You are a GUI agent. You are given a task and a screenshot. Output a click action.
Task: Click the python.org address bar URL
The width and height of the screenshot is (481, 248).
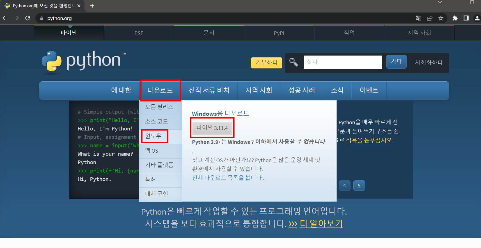[x=59, y=18]
